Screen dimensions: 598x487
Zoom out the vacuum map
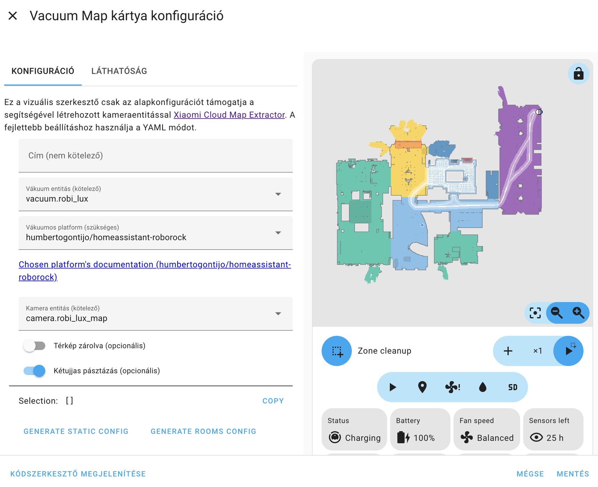tap(557, 313)
